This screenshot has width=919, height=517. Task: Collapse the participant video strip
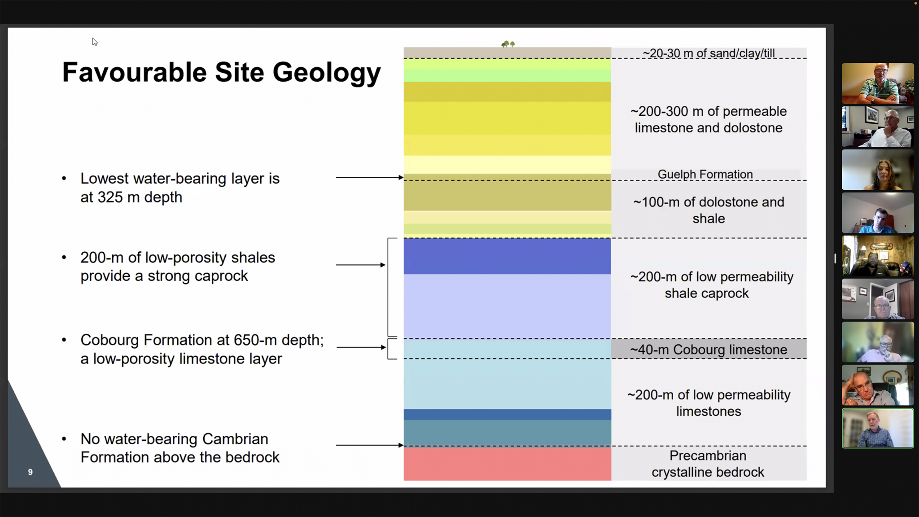pos(835,258)
